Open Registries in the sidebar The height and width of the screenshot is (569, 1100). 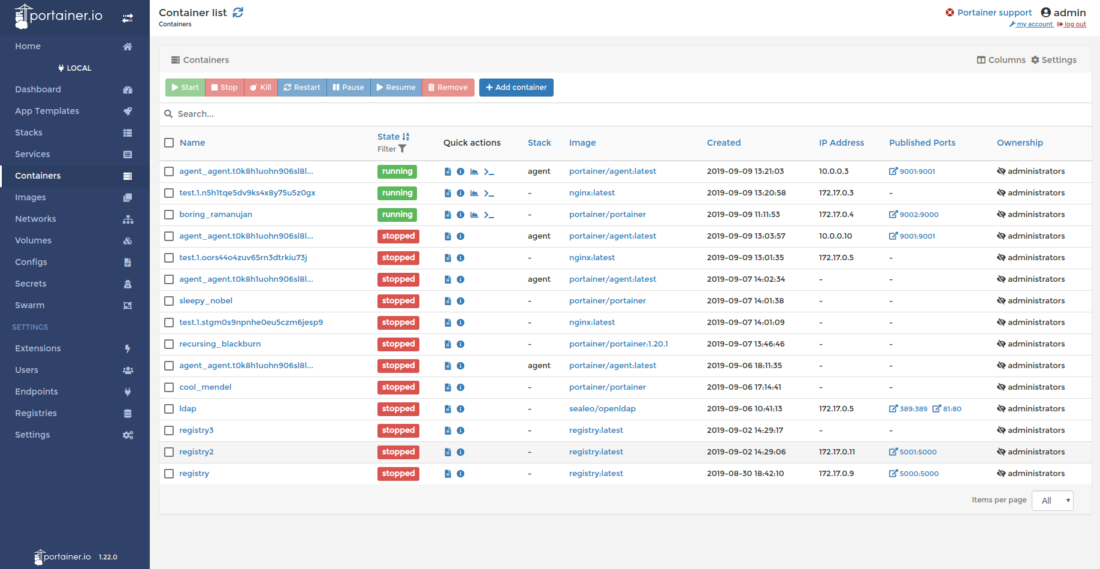click(x=74, y=413)
